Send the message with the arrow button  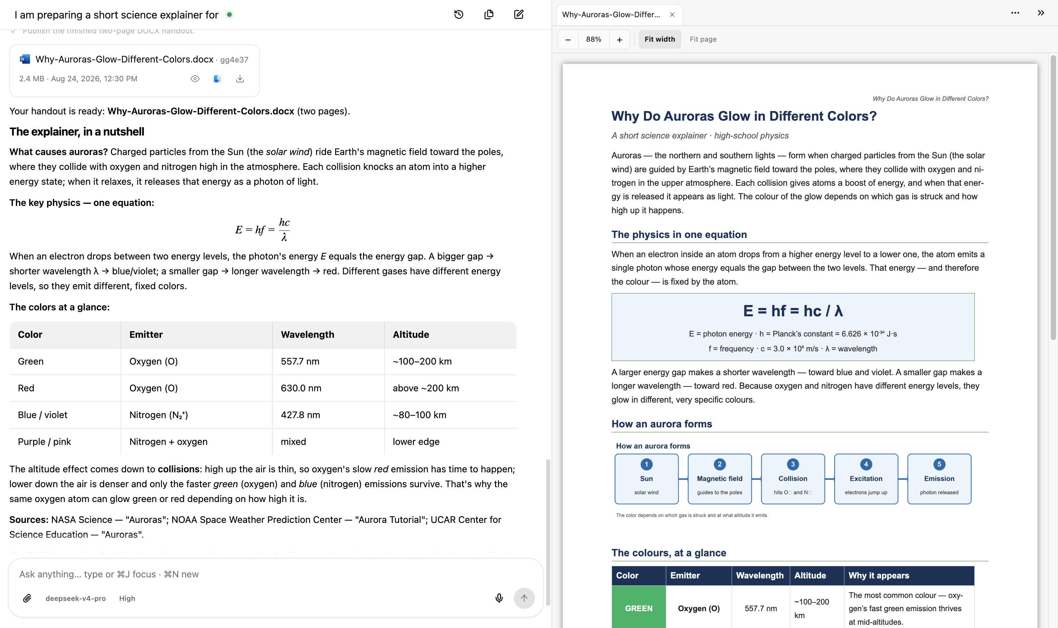(x=524, y=598)
